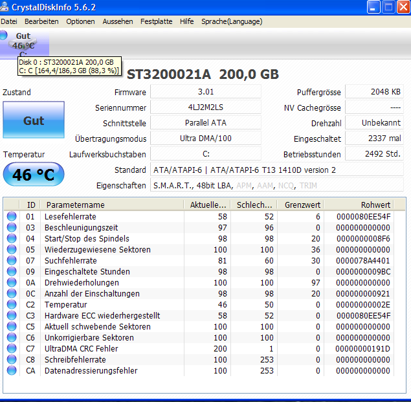Click the Schnittstelle field Parallel ATA
Image resolution: width=411 pixels, height=402 pixels.
point(206,123)
